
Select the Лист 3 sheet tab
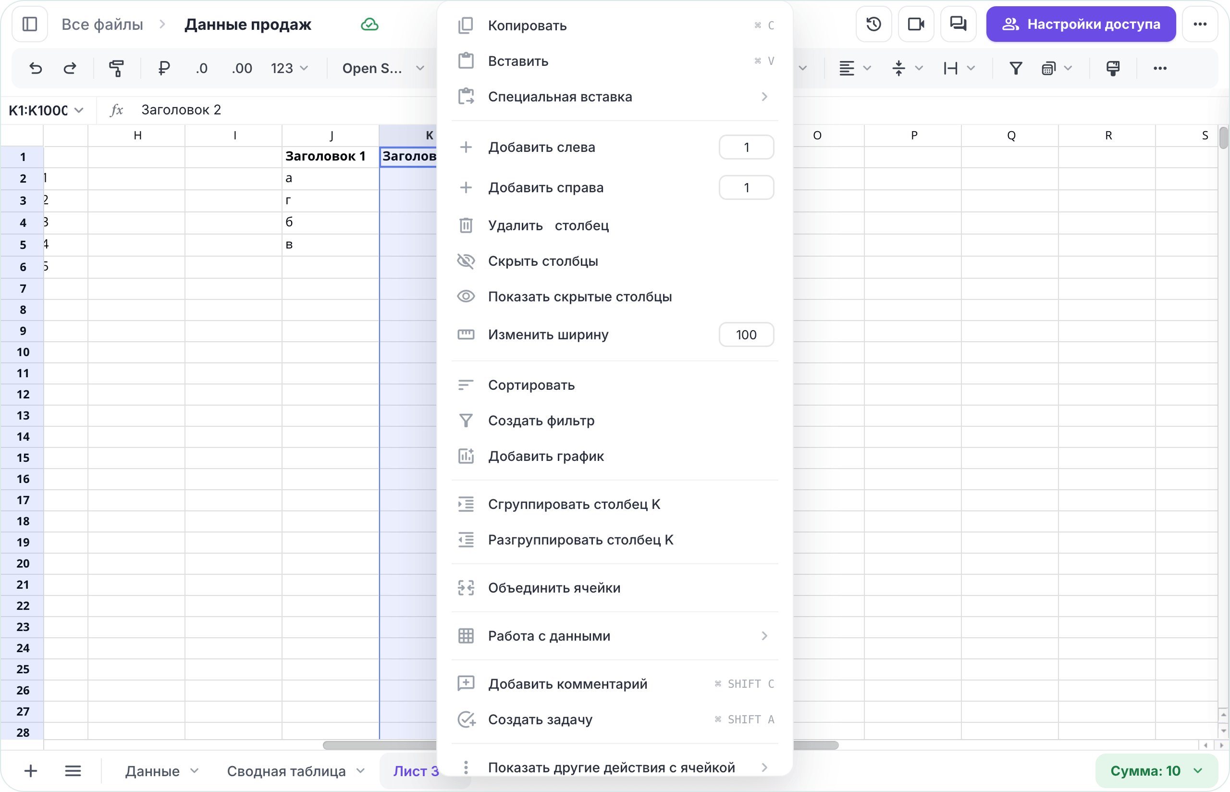coord(415,771)
